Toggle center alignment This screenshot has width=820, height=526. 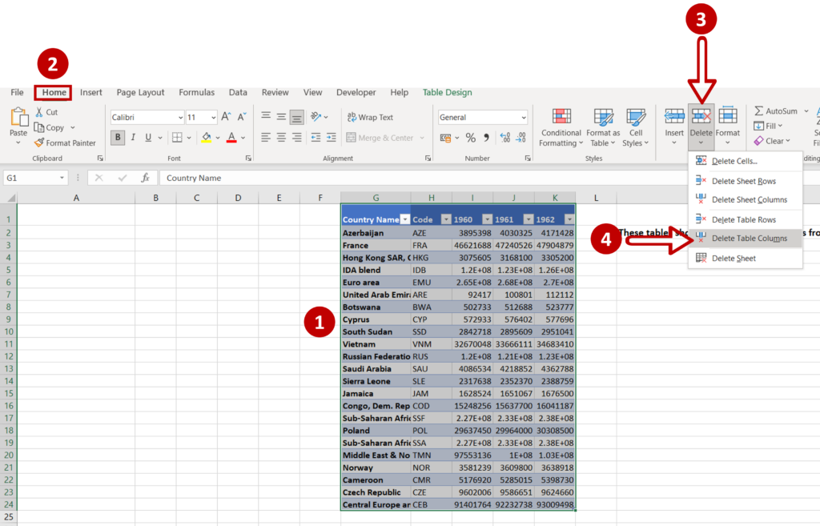coord(282,138)
